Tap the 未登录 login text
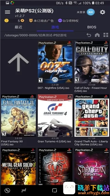 click(81, 12)
